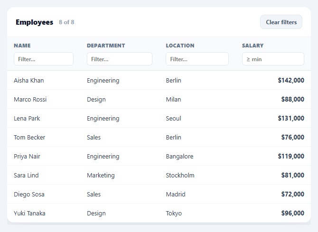This screenshot has height=232, width=318.
Task: Click the Tokyo location cell
Action: 174,213
